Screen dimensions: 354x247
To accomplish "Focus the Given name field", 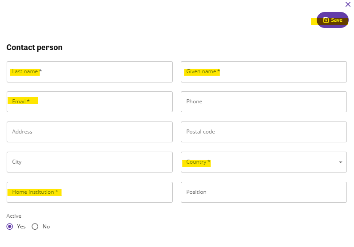I will pyautogui.click(x=264, y=72).
